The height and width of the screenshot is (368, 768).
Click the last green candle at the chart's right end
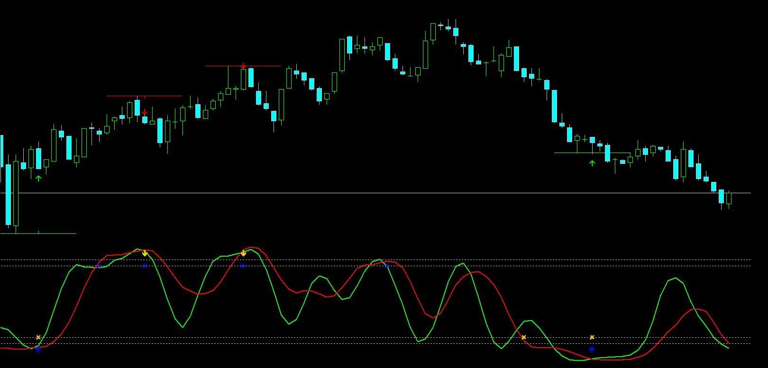coord(729,198)
